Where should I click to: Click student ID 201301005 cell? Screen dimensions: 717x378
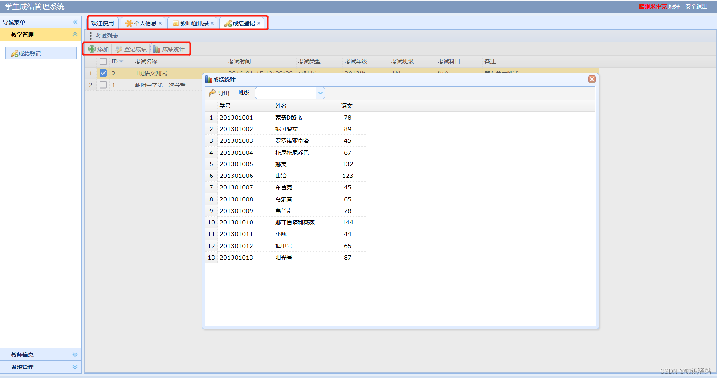(245, 164)
